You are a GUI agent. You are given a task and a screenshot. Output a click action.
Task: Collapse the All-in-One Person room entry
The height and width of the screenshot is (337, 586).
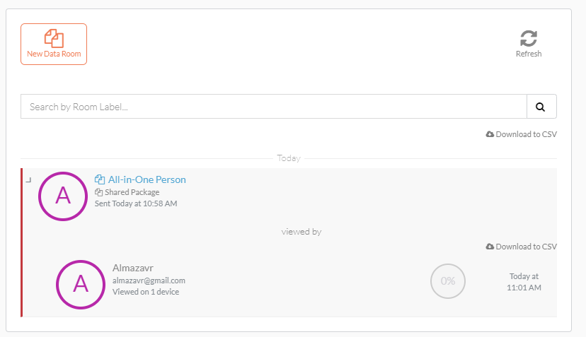pyautogui.click(x=28, y=180)
